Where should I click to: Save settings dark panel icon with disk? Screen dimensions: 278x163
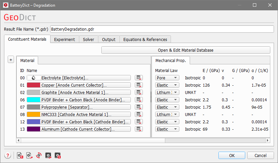tap(58, 156)
